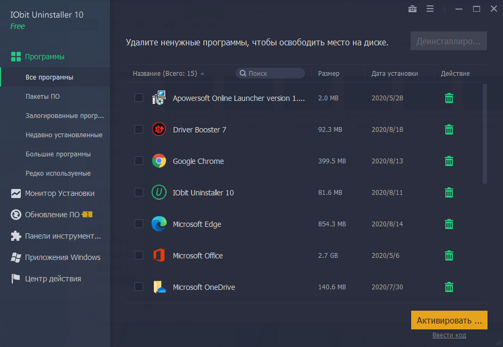Image resolution: width=503 pixels, height=347 pixels.
Task: Remove Microsoft Edge using its trash icon
Action: coord(449,224)
